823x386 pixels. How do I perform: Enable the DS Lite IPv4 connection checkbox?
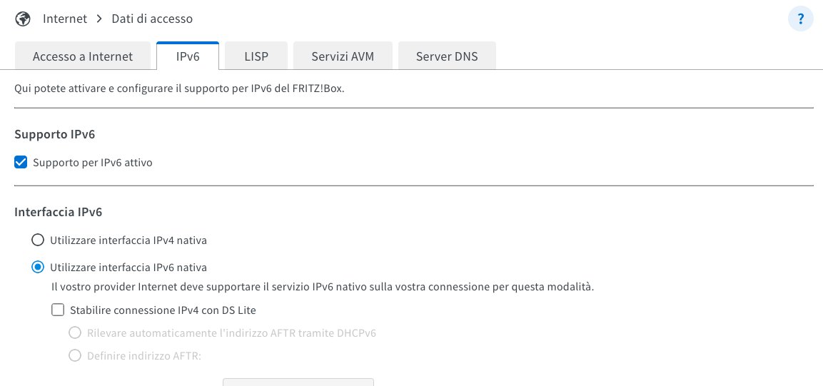(58, 310)
